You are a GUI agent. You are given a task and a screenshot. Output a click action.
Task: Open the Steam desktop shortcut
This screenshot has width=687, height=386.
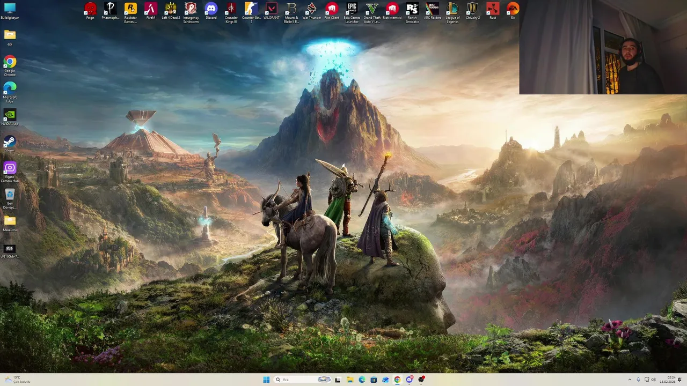(x=10, y=144)
